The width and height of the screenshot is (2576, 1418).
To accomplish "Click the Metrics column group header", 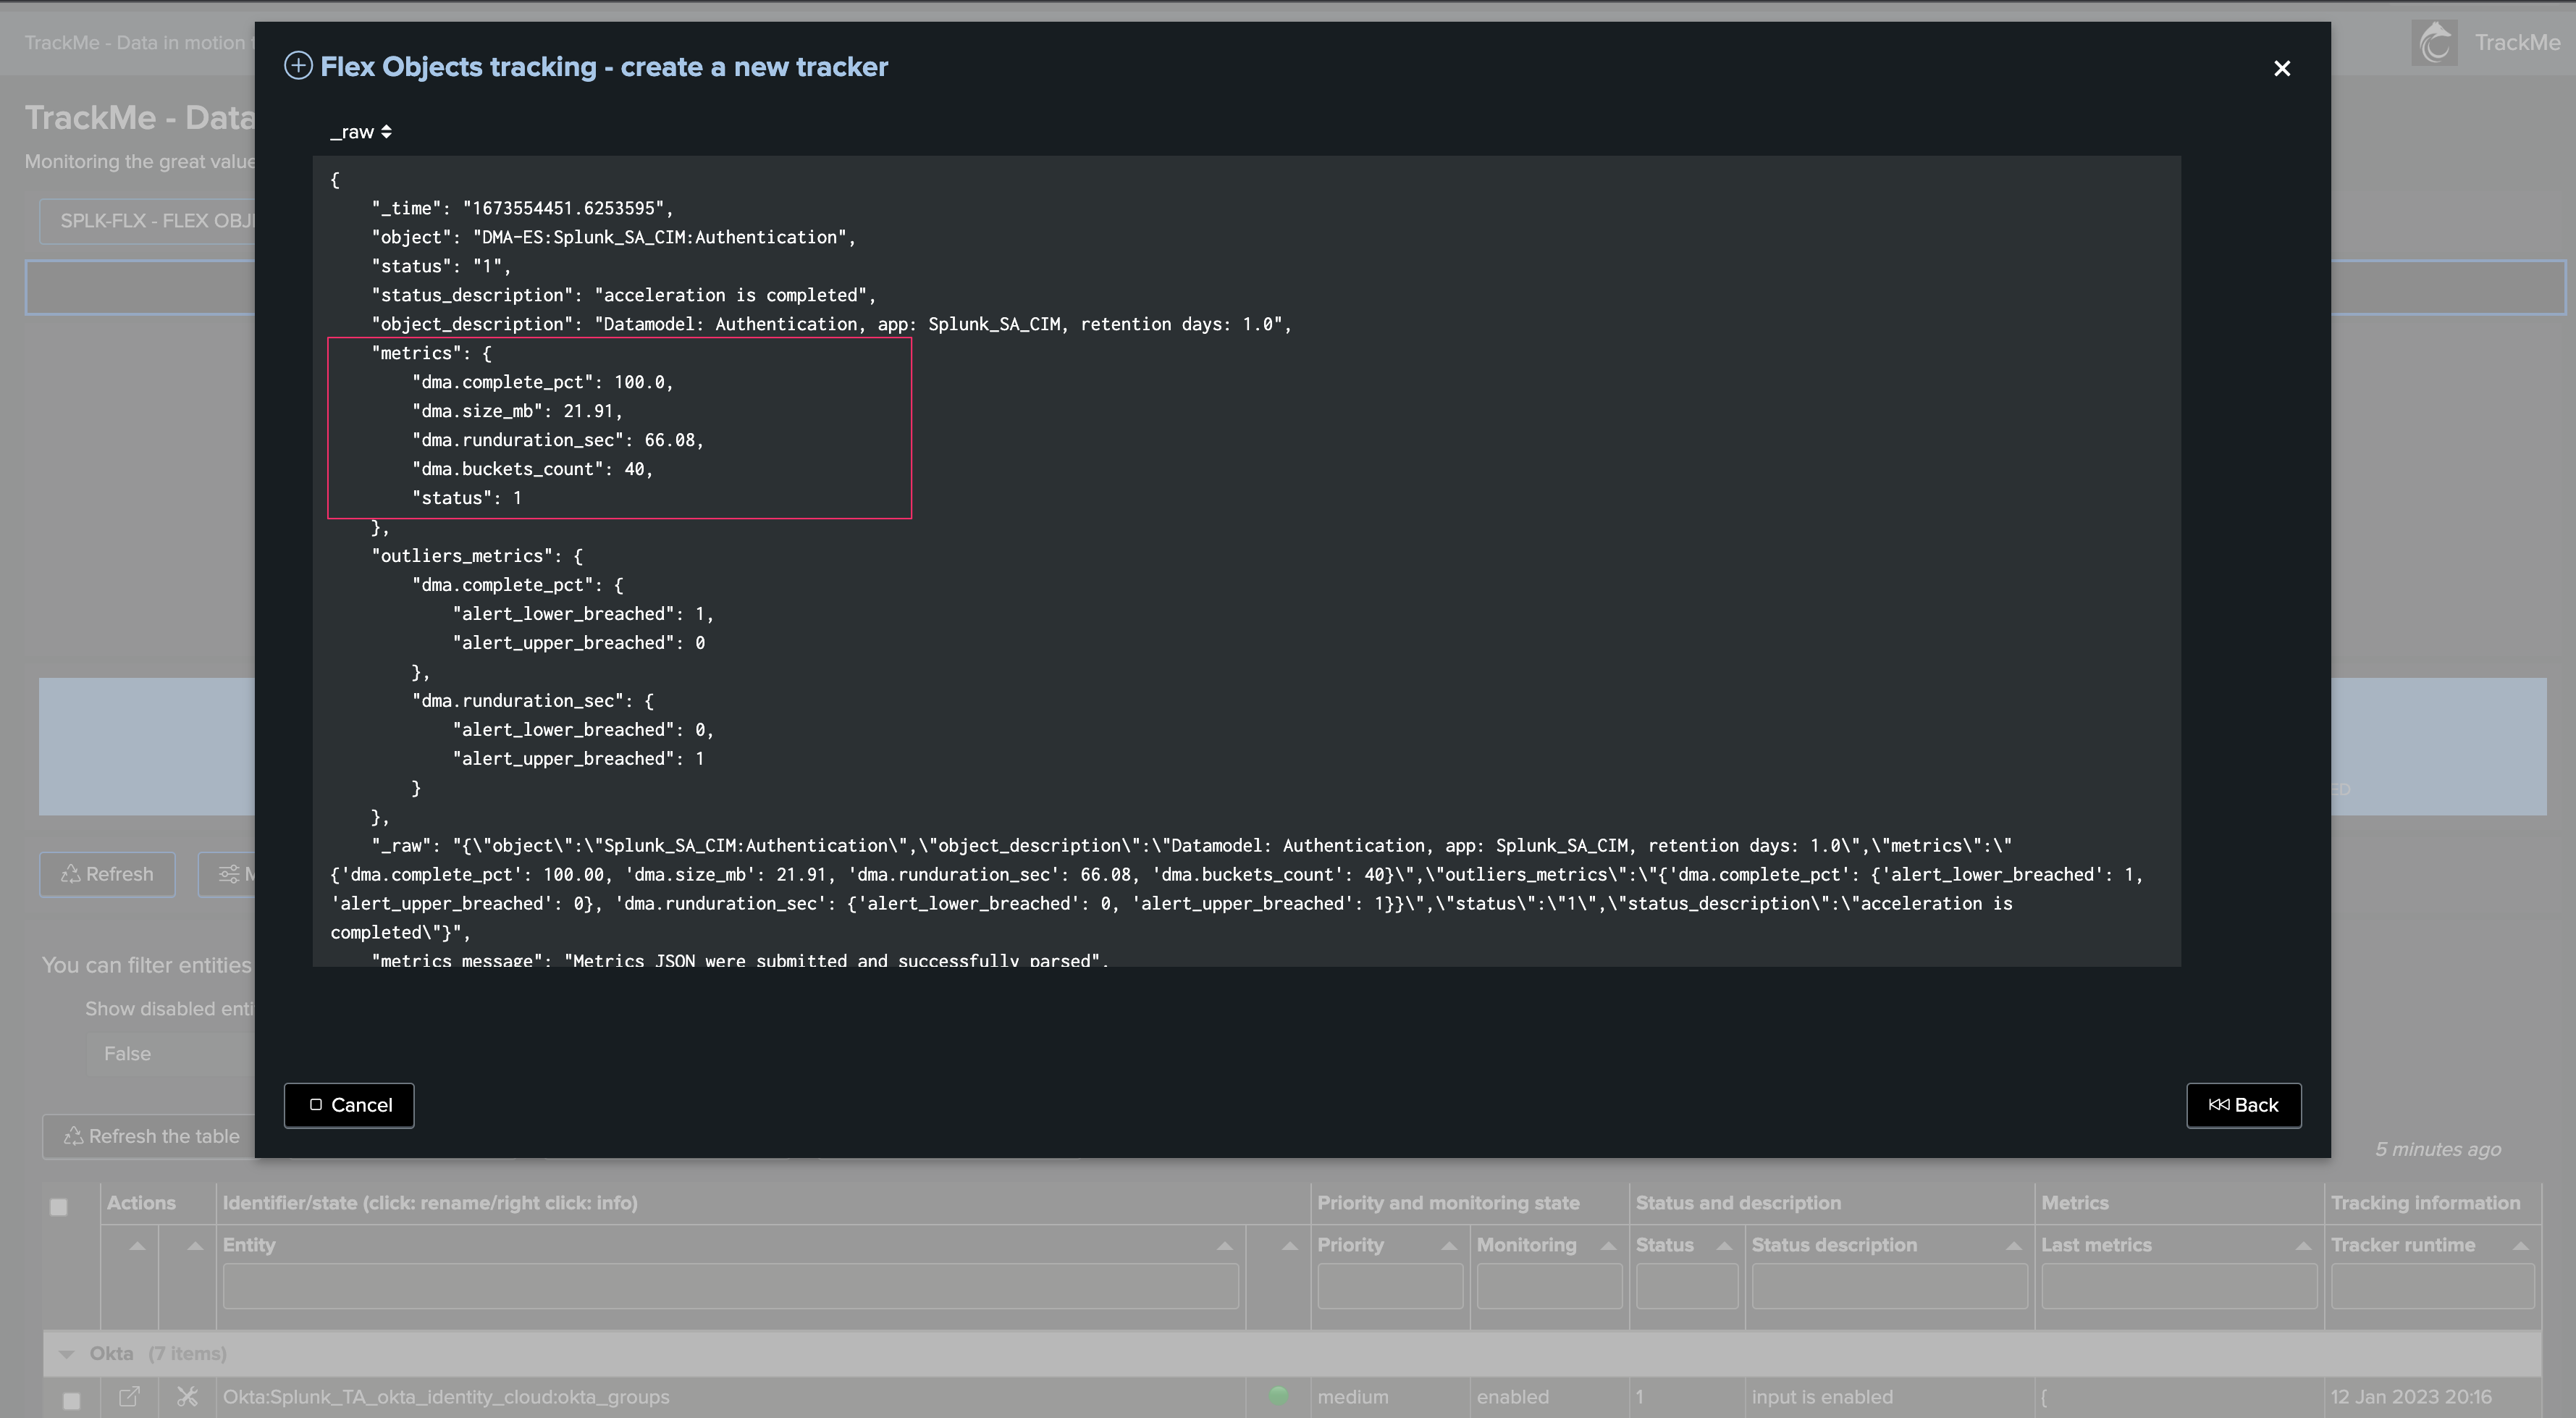I will click(x=2075, y=1203).
